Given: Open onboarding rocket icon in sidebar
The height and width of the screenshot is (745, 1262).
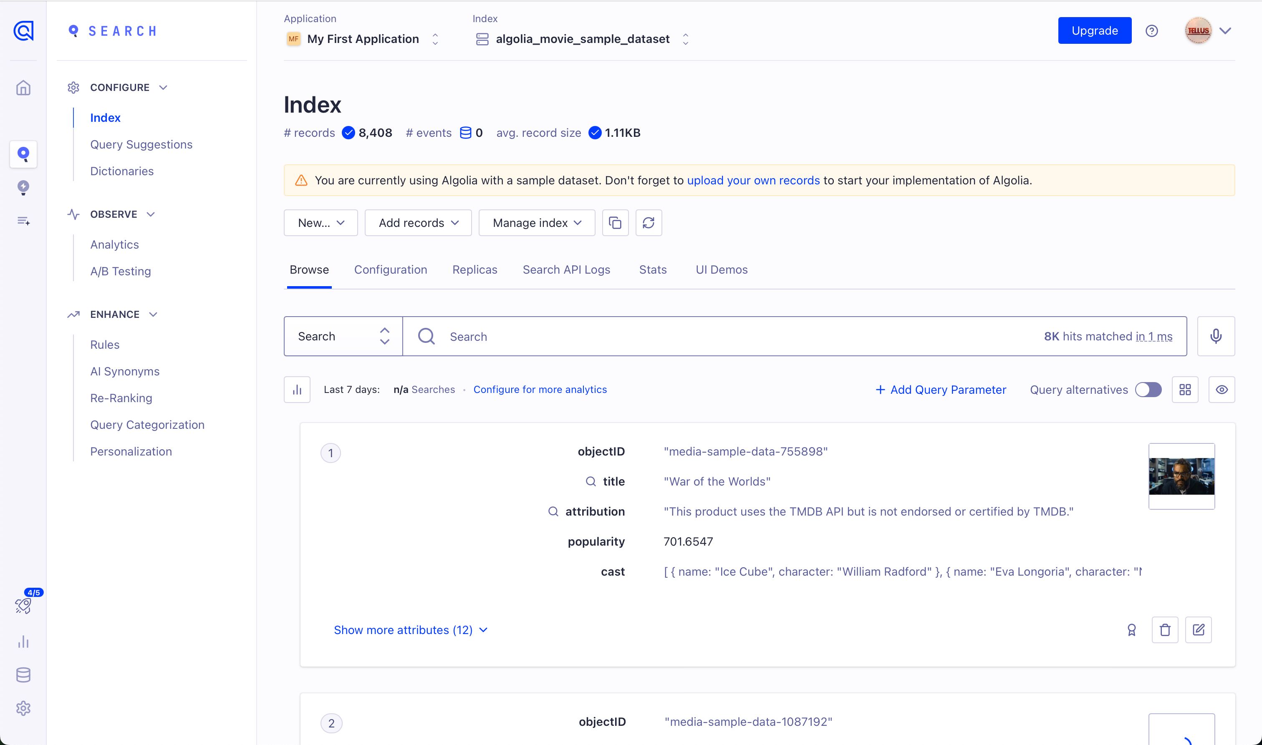Looking at the screenshot, I should point(23,605).
